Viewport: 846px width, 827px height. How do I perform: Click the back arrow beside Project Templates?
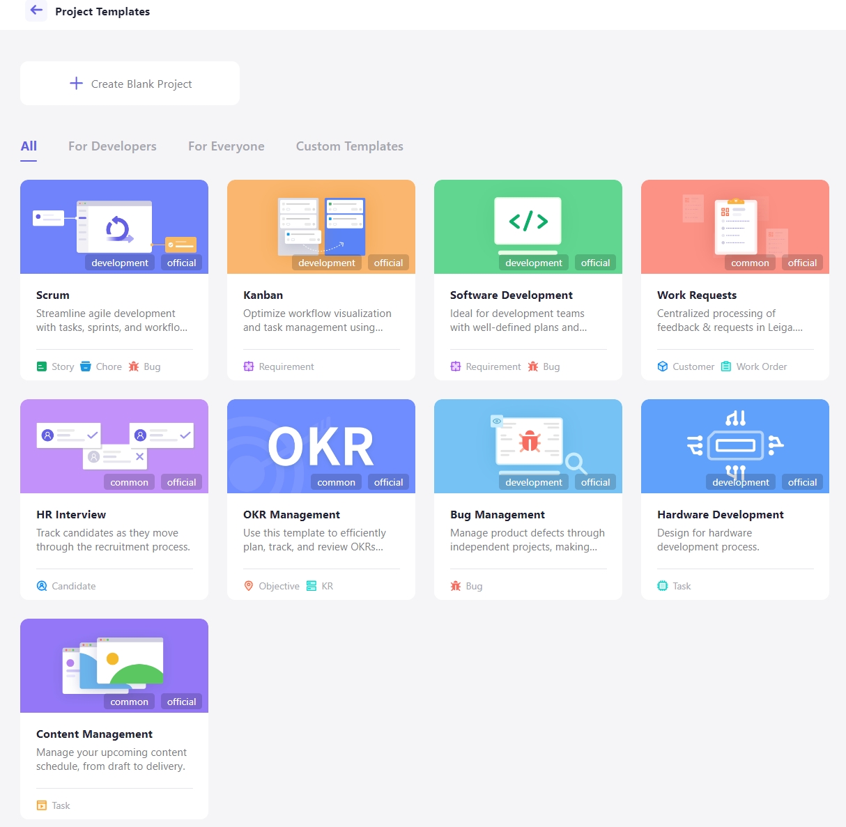[x=36, y=10]
